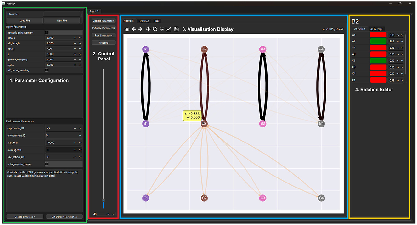Increase Control Panel step value 48
The width and height of the screenshot is (417, 225).
[108, 214]
